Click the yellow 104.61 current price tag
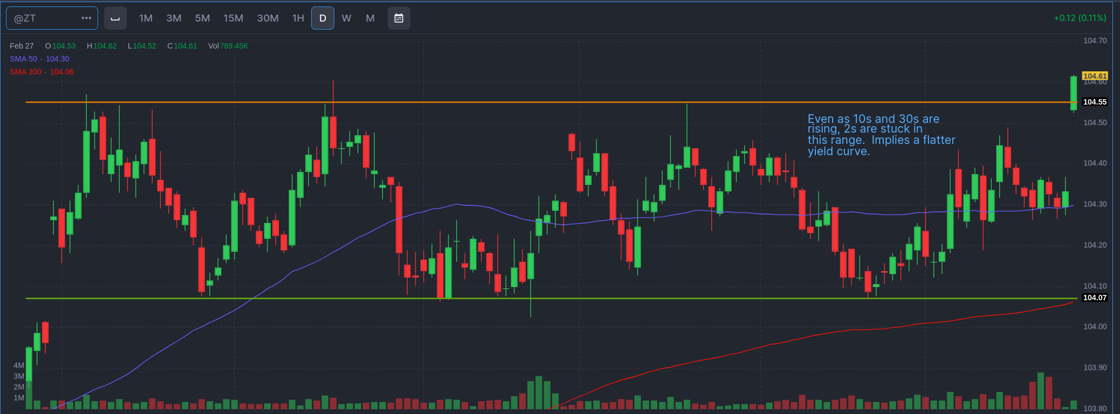 tap(1094, 76)
